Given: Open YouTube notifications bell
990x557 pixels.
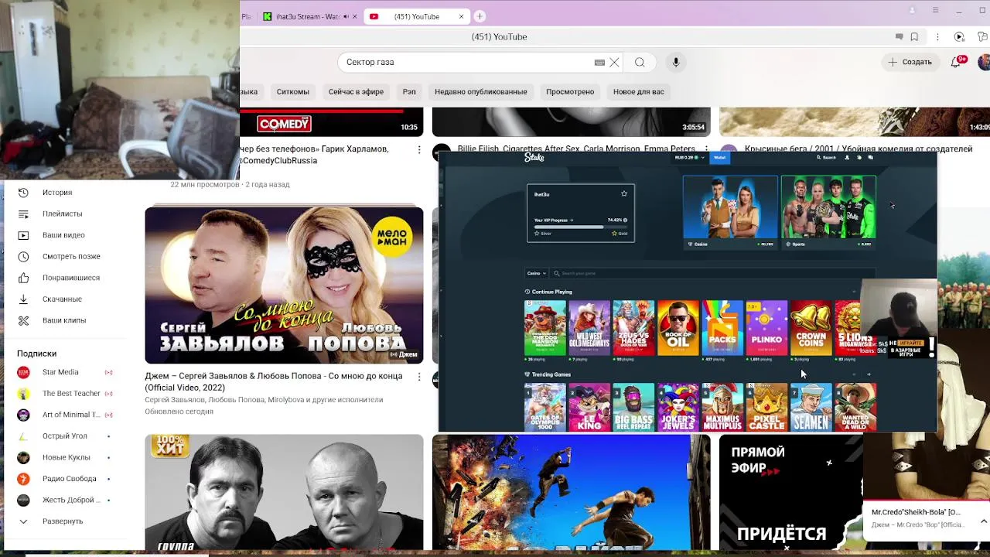Looking at the screenshot, I should point(957,62).
